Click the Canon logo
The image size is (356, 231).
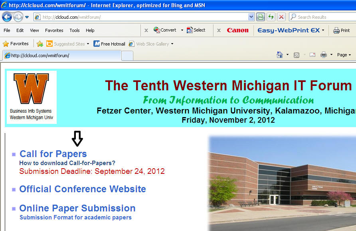pyautogui.click(x=237, y=30)
